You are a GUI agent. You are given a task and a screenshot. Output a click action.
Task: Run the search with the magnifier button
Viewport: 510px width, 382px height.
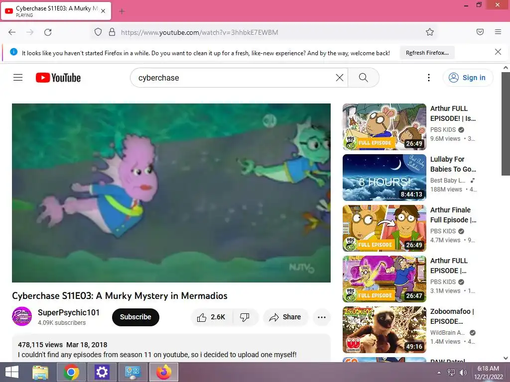click(363, 78)
